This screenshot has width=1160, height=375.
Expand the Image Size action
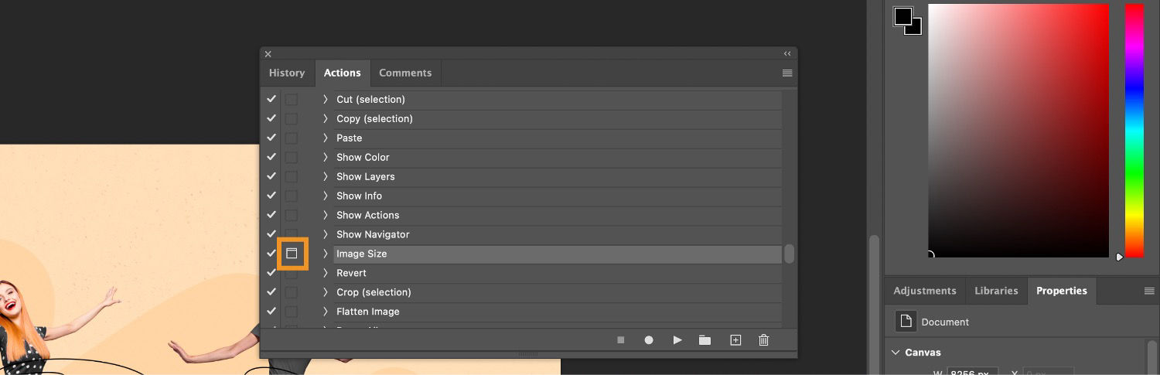point(326,254)
